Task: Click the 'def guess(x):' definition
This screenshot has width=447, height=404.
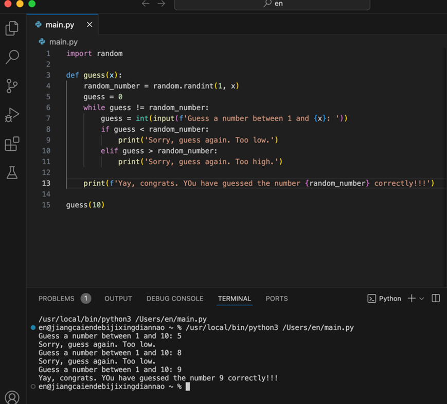Action: (x=94, y=75)
